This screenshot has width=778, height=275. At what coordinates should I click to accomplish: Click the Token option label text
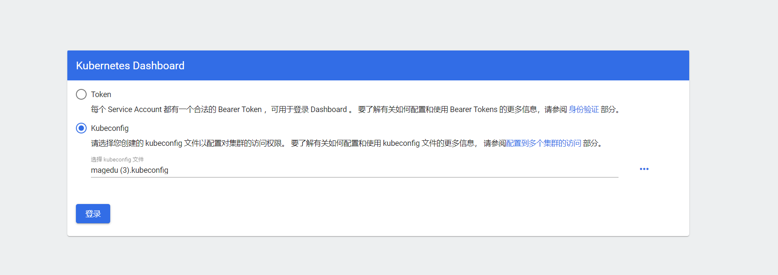coord(101,95)
